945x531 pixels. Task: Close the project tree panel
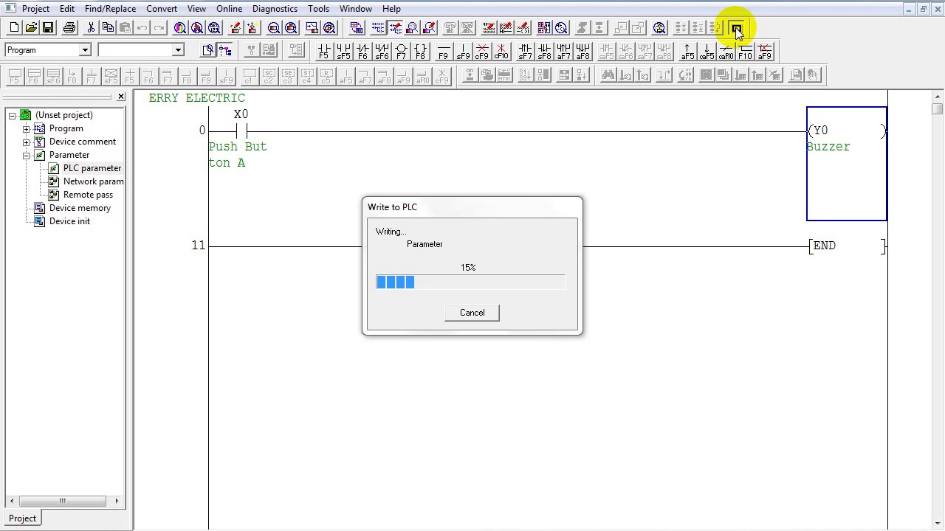(121, 97)
